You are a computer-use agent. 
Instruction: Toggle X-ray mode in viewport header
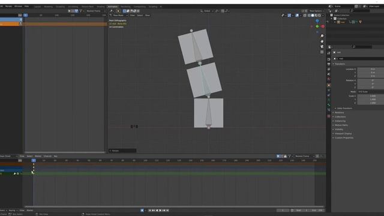pos(305,16)
